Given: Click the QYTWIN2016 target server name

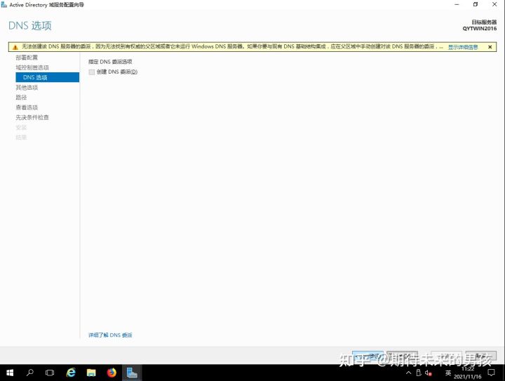Looking at the screenshot, I should point(480,28).
